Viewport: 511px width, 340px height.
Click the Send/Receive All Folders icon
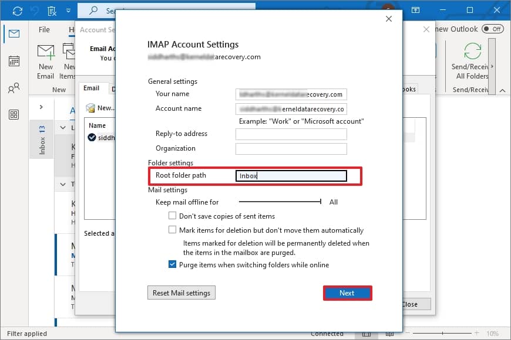[x=472, y=52]
